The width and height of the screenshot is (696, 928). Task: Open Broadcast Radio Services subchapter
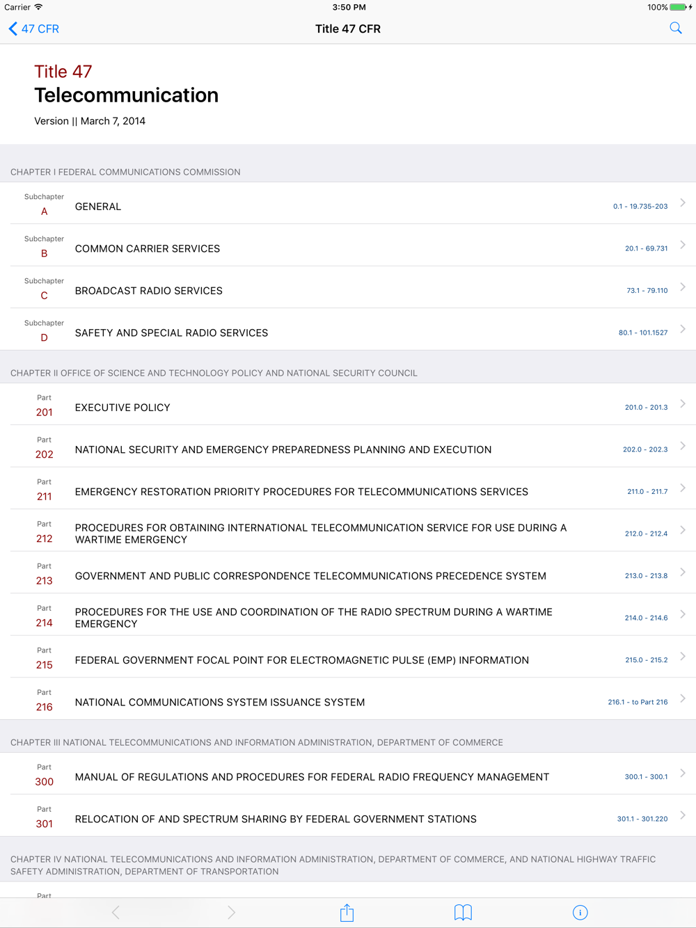(x=149, y=291)
